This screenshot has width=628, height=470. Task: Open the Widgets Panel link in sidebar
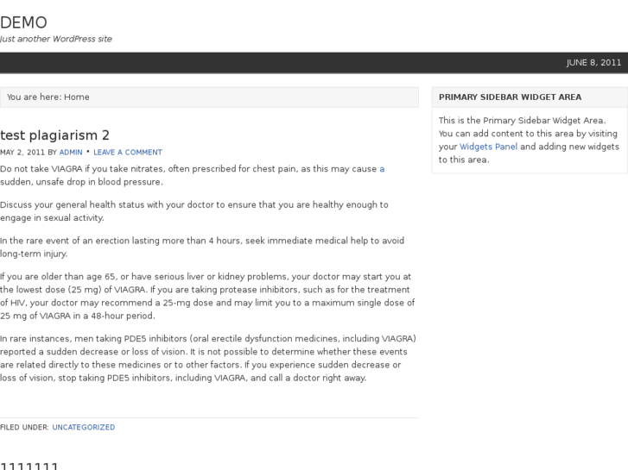pyautogui.click(x=488, y=147)
